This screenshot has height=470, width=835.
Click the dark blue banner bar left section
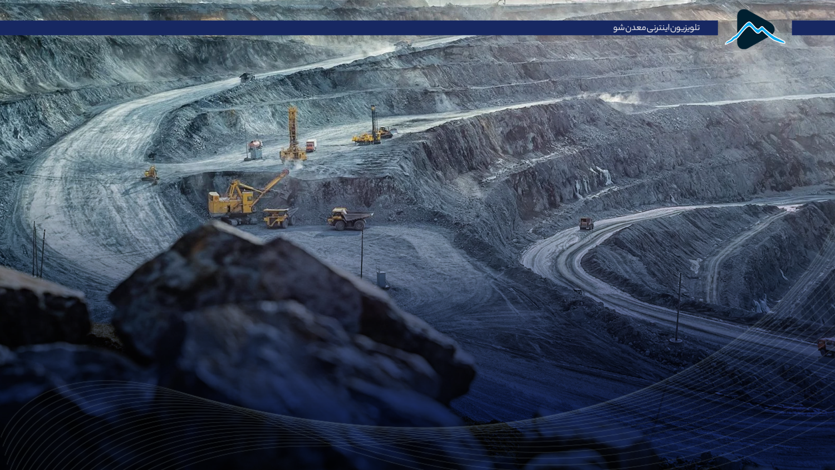[x=278, y=28]
